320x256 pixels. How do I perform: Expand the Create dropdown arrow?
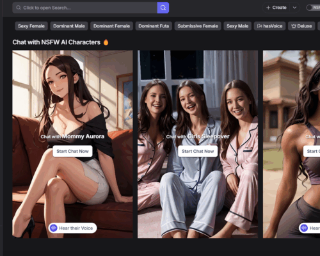coord(294,8)
